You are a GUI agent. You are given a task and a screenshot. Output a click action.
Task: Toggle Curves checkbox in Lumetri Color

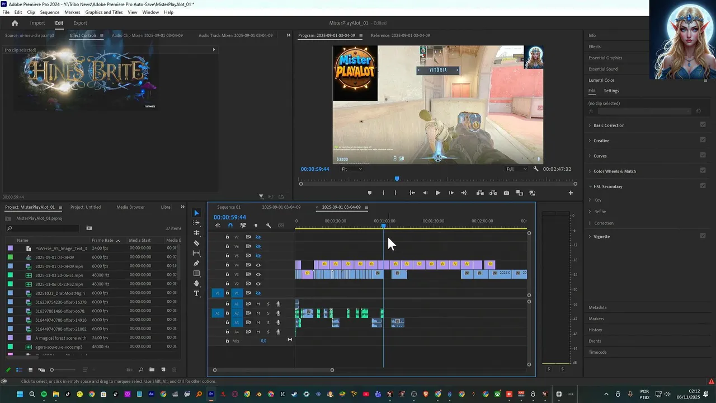point(703,155)
